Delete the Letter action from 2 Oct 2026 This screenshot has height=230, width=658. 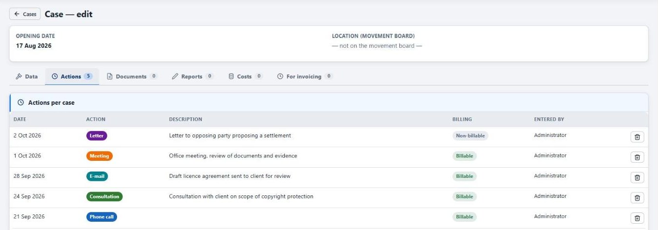(x=637, y=137)
